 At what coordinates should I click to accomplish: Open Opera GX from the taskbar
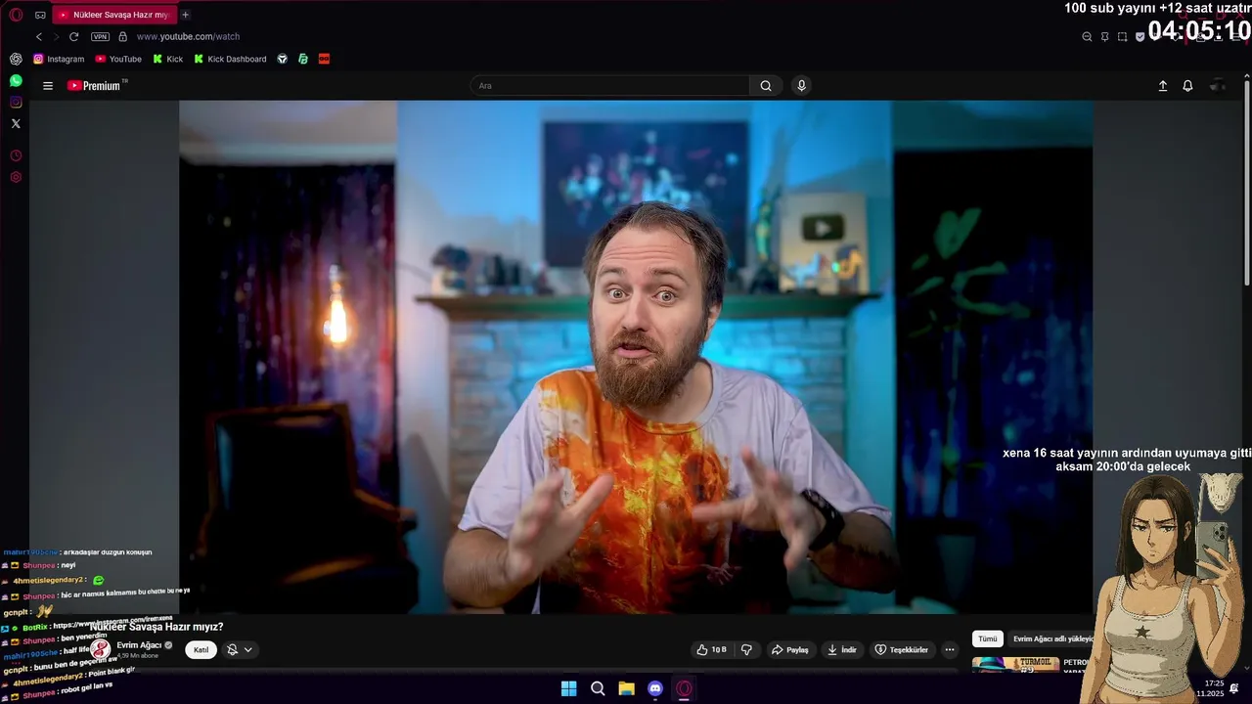click(x=684, y=688)
